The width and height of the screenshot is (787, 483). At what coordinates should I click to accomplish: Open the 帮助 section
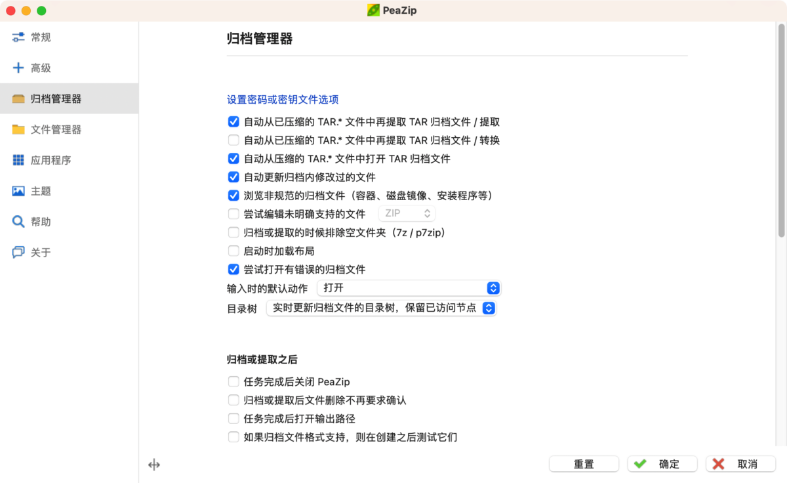[x=69, y=222]
